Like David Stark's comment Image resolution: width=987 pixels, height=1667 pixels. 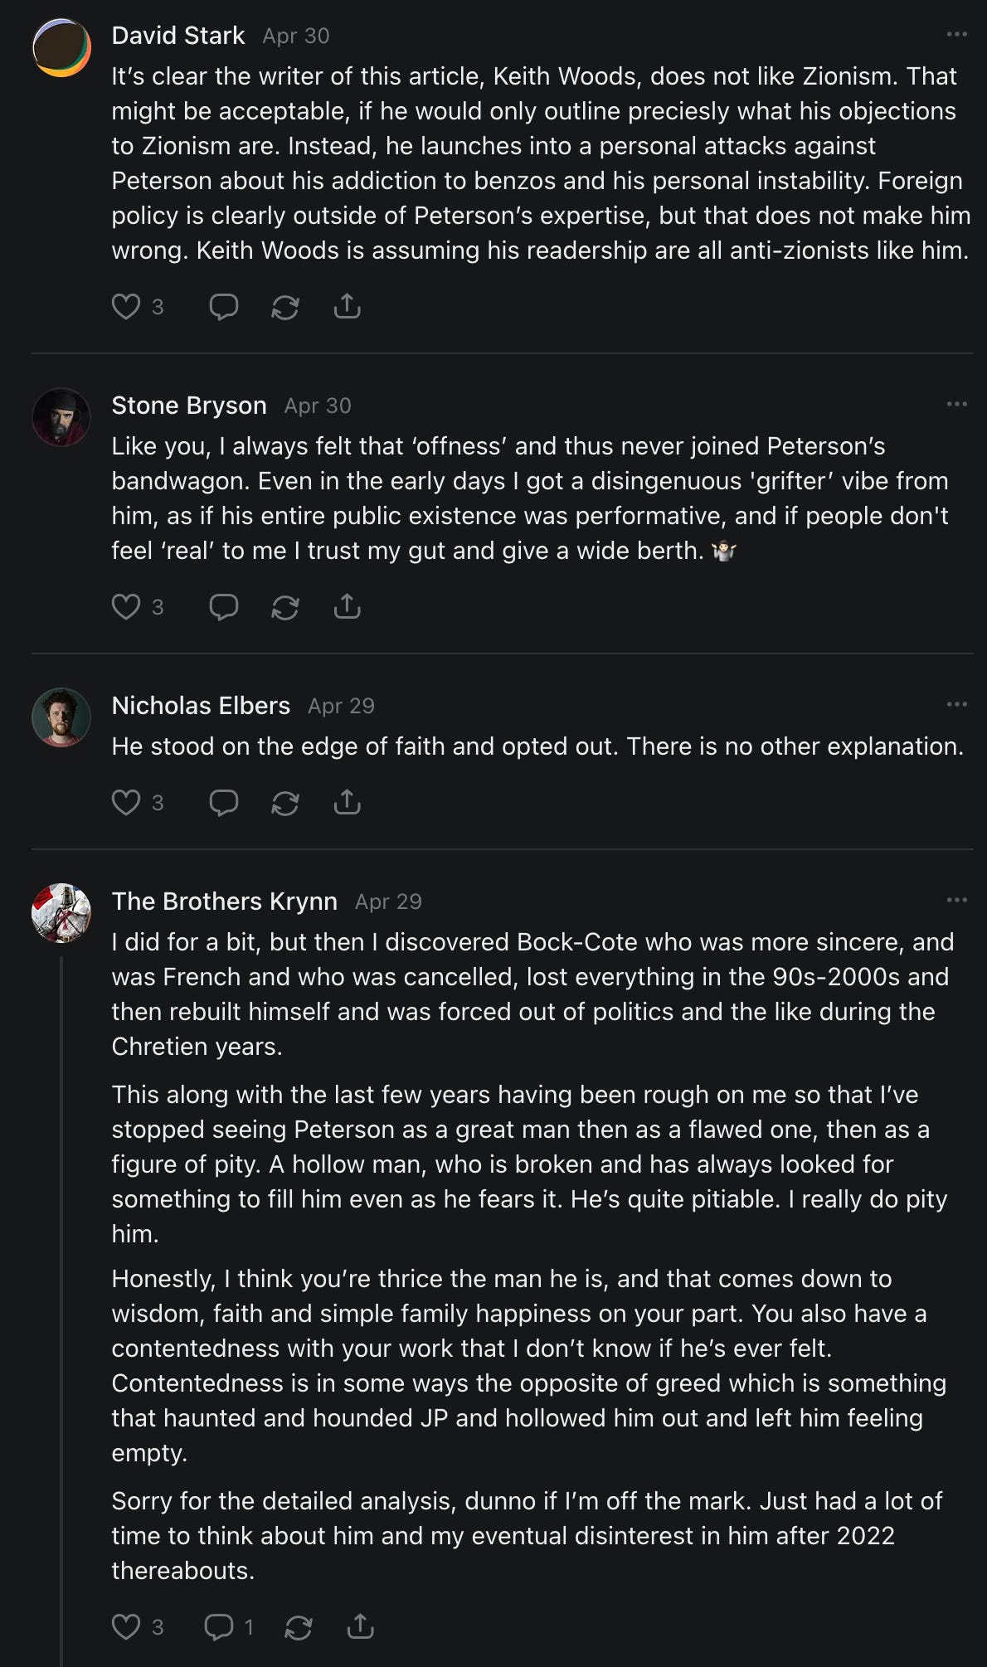click(x=126, y=307)
